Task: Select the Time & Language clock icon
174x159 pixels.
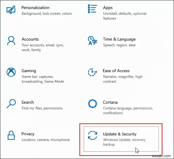Action: pyautogui.click(x=93, y=41)
